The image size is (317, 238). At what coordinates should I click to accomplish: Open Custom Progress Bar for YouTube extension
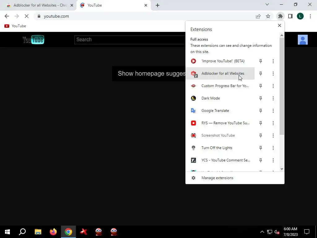[x=220, y=86]
